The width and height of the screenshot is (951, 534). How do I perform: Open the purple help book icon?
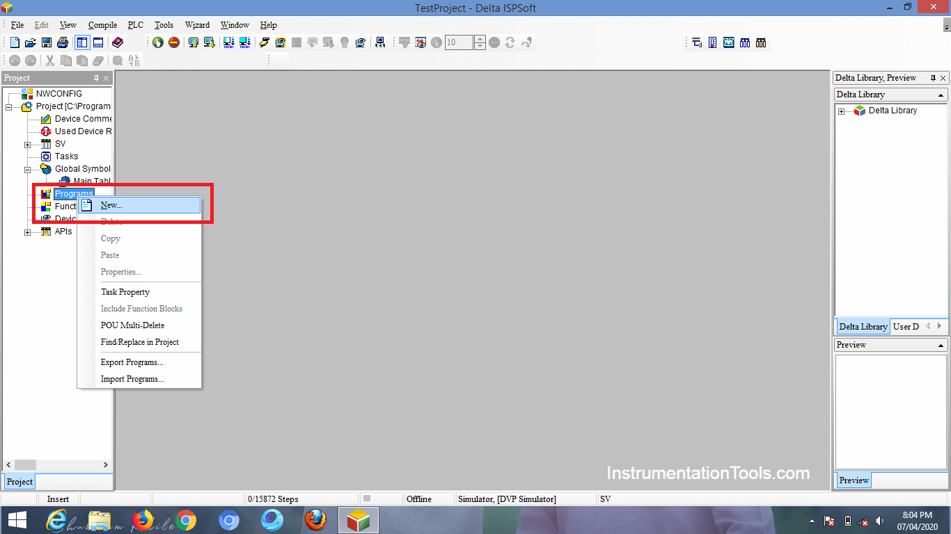coord(117,42)
